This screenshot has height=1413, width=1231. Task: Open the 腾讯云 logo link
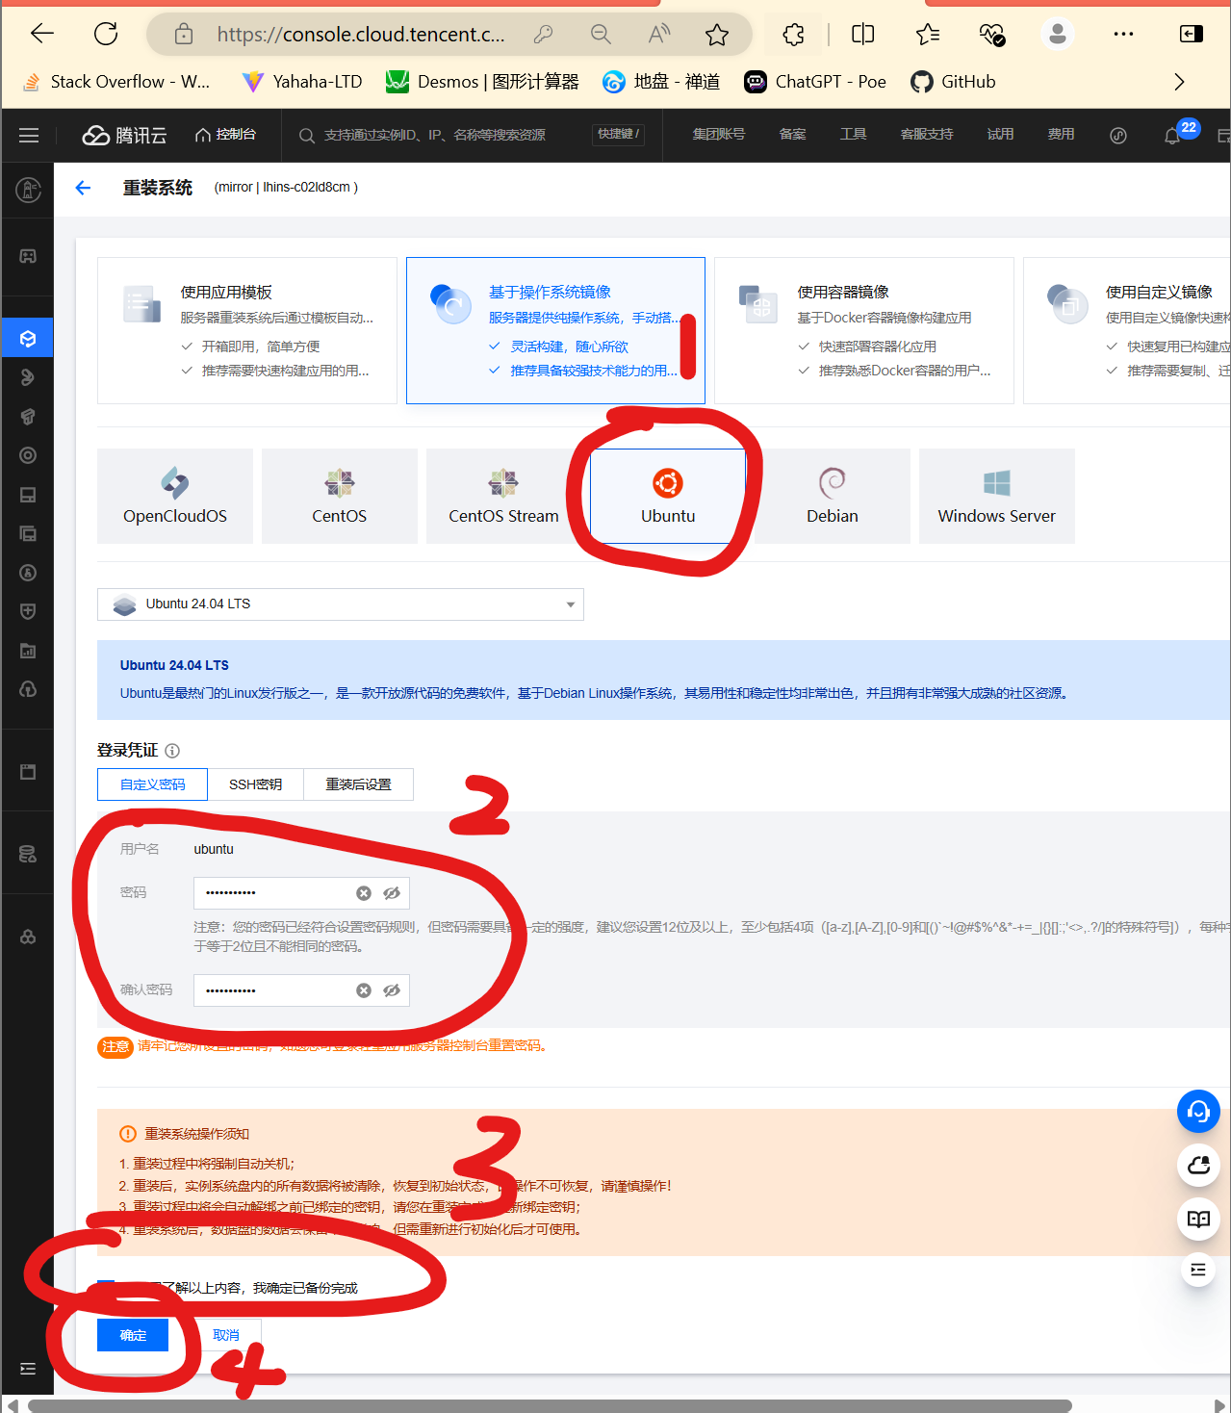pyautogui.click(x=124, y=136)
